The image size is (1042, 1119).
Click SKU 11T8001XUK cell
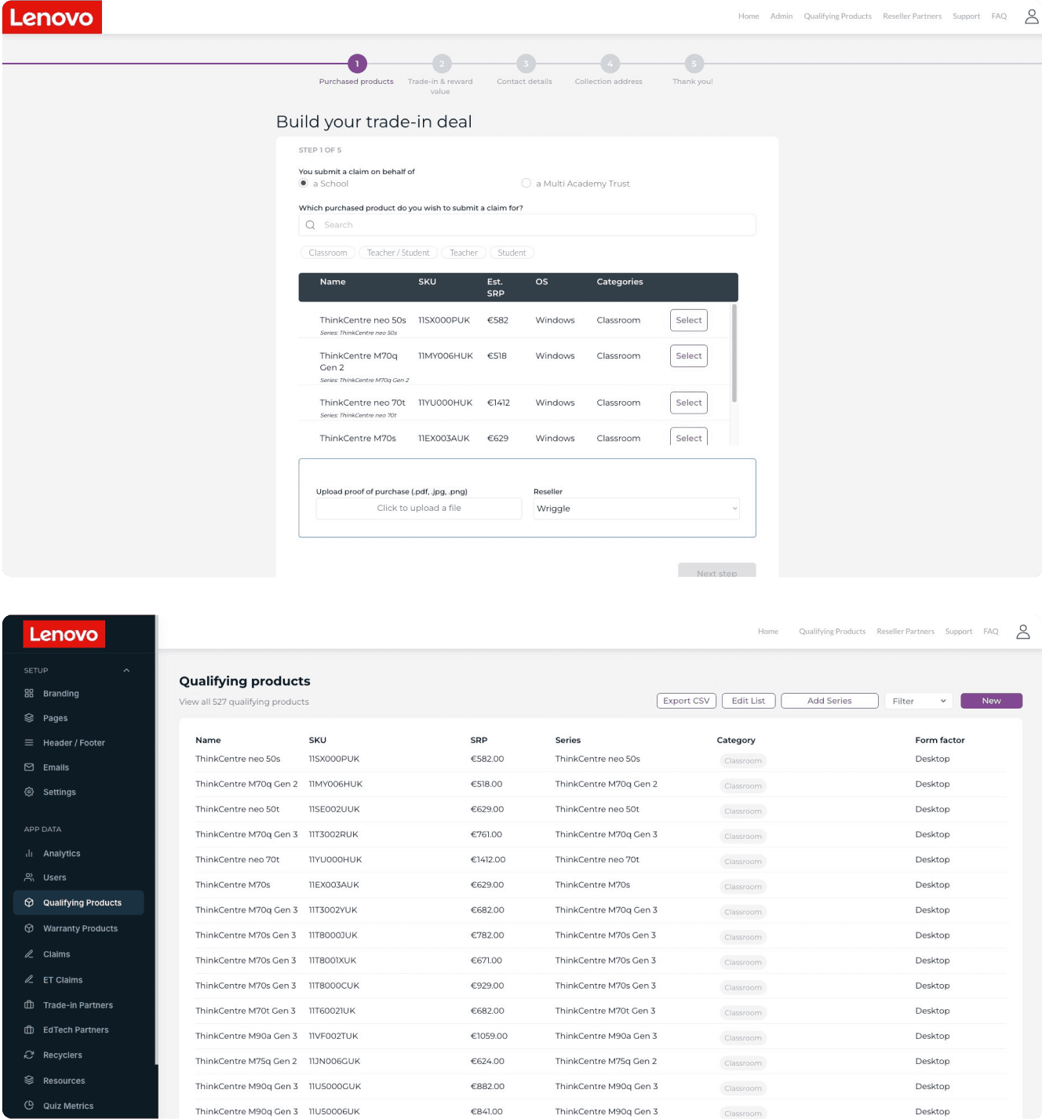coord(333,960)
